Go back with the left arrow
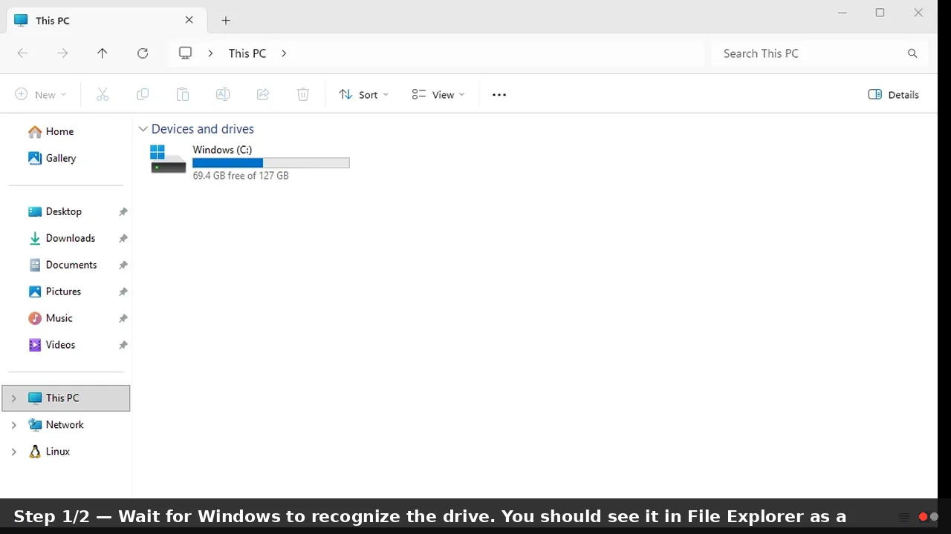The width and height of the screenshot is (951, 534). tap(22, 53)
